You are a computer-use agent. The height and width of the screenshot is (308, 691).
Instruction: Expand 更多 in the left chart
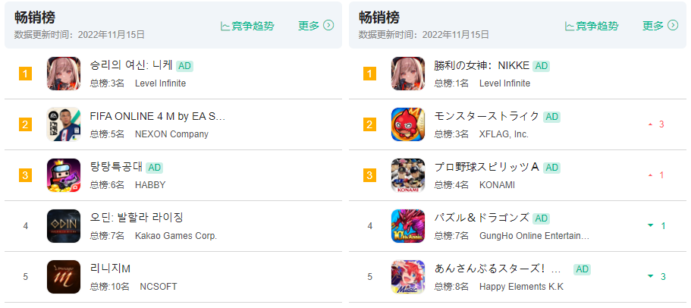[x=316, y=26]
